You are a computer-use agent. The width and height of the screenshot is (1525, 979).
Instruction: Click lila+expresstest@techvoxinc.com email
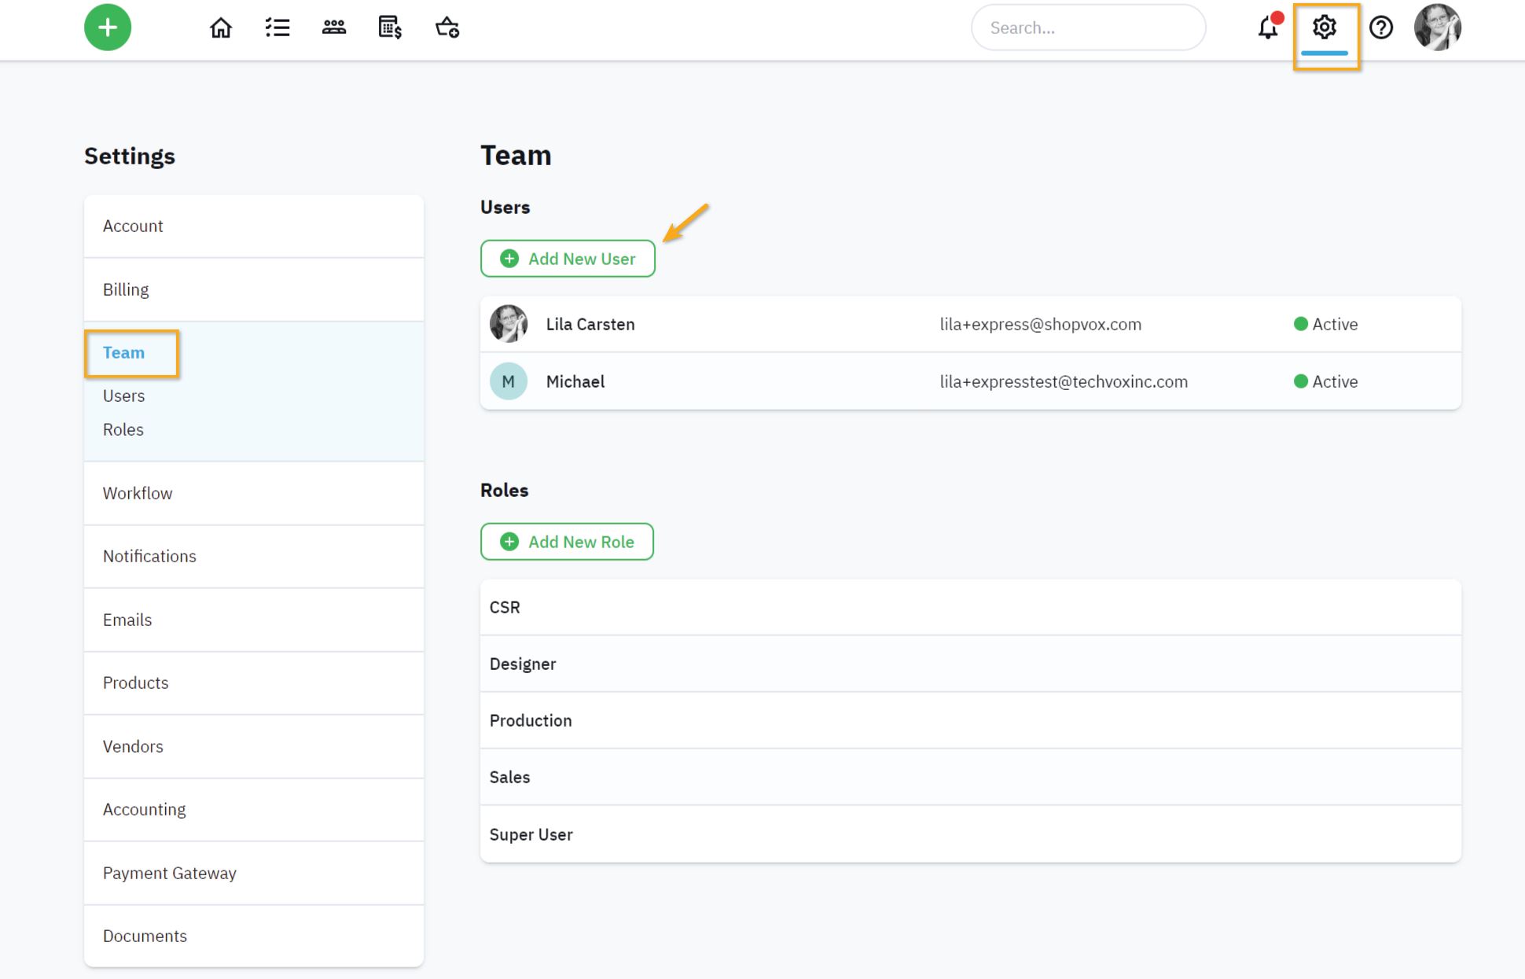pos(1064,381)
